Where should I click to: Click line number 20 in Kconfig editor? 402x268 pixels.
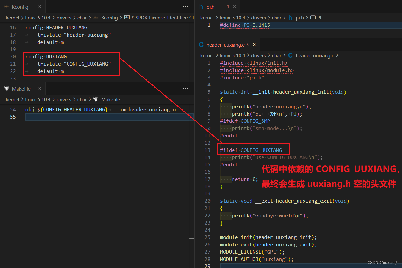[x=13, y=56]
